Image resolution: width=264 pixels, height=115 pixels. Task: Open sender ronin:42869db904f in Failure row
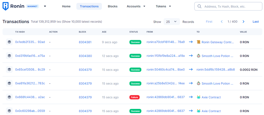(x=166, y=97)
